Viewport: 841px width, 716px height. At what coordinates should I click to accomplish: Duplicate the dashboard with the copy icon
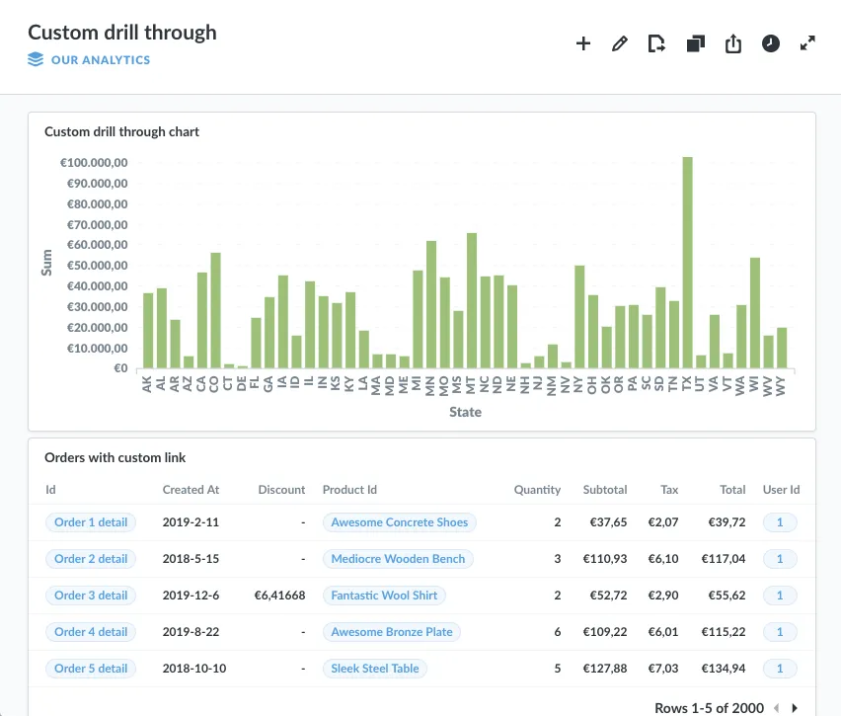(x=696, y=43)
